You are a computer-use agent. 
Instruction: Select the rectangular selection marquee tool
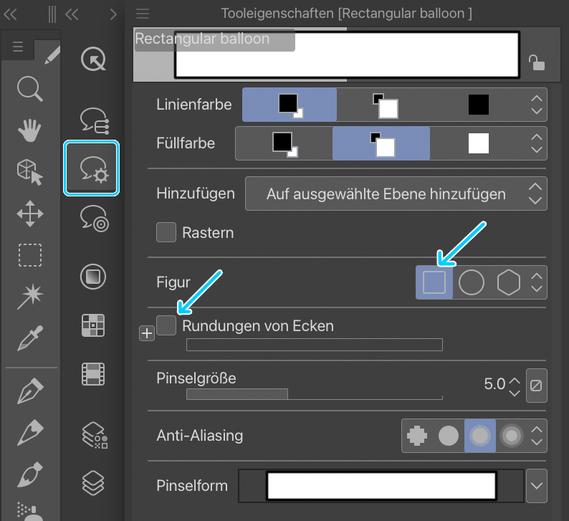(x=30, y=255)
